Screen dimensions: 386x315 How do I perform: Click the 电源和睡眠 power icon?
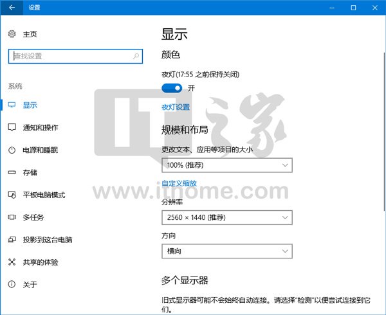pos(12,150)
